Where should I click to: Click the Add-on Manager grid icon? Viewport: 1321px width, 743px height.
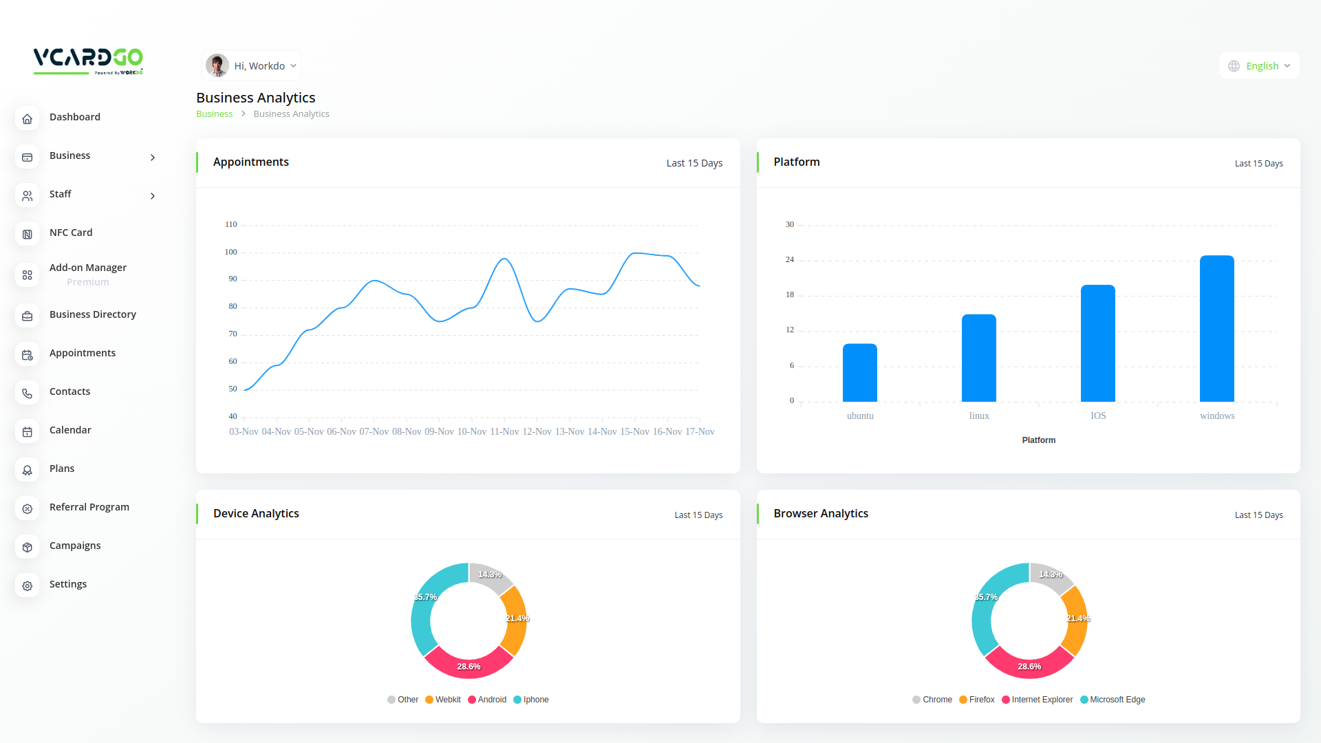27,274
